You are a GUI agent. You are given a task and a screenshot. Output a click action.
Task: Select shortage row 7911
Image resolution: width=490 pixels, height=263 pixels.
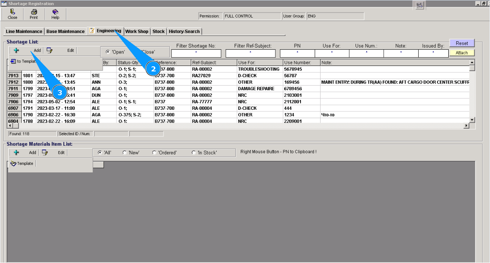[x=238, y=89]
